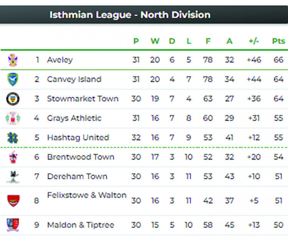Click the Aveley points value 66

point(278,60)
